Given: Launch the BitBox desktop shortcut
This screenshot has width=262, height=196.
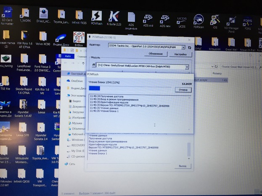Looking at the screenshot, I should click(x=79, y=38).
